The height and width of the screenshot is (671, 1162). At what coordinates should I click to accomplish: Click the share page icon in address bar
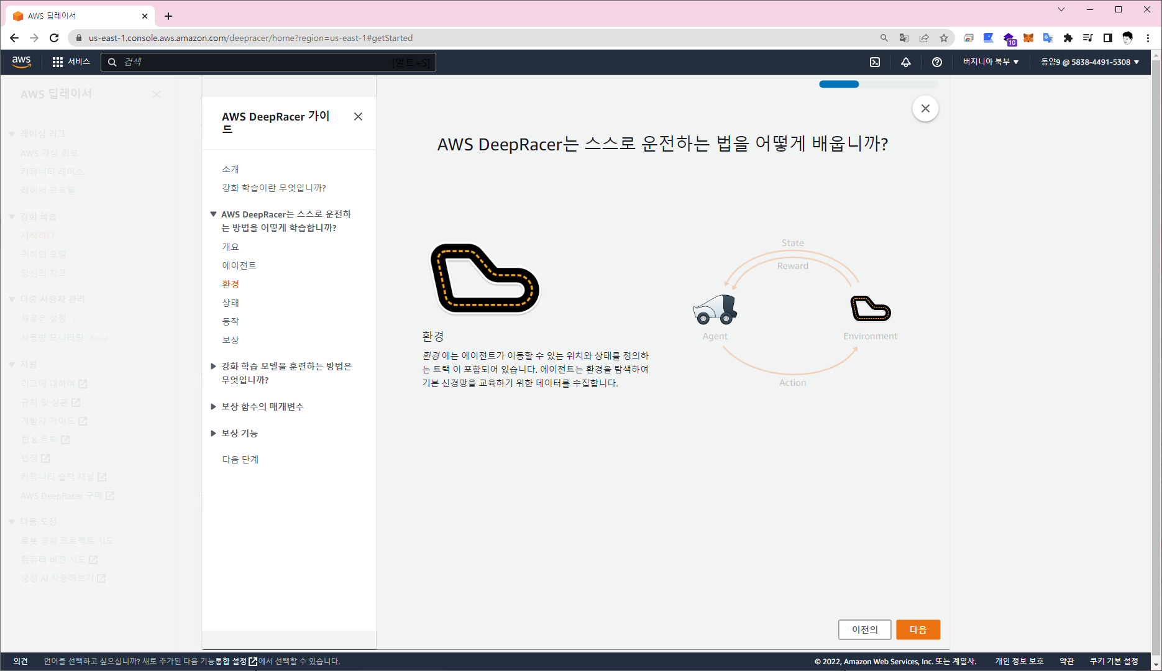pos(924,38)
